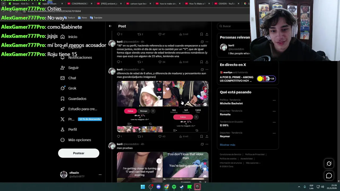Open more options for the 'El 99%' trend
The width and height of the screenshot is (340, 191).
click(274, 122)
